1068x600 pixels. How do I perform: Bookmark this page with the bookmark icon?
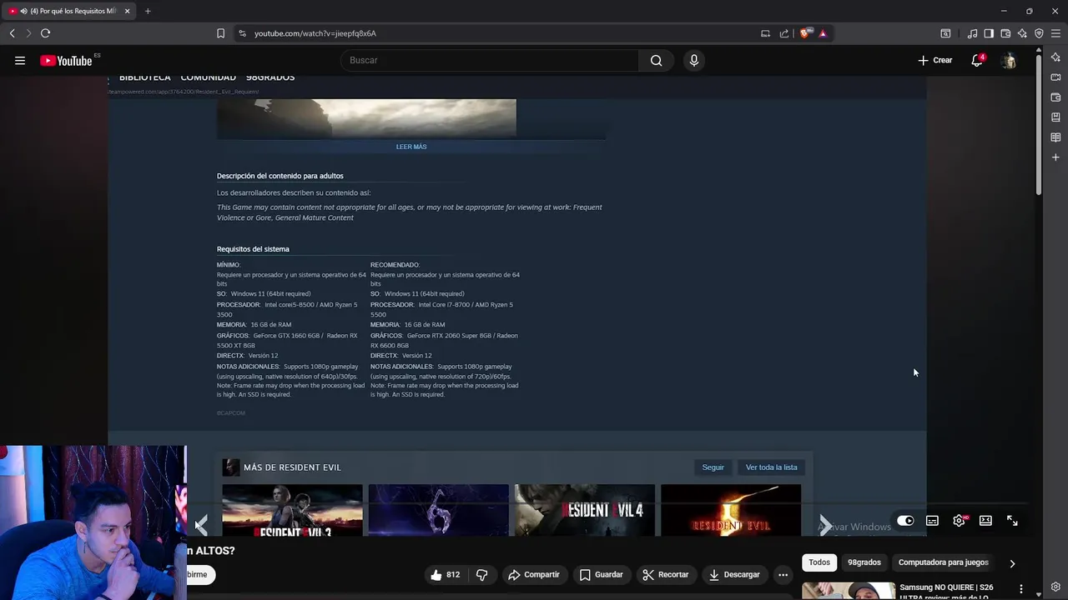click(220, 33)
